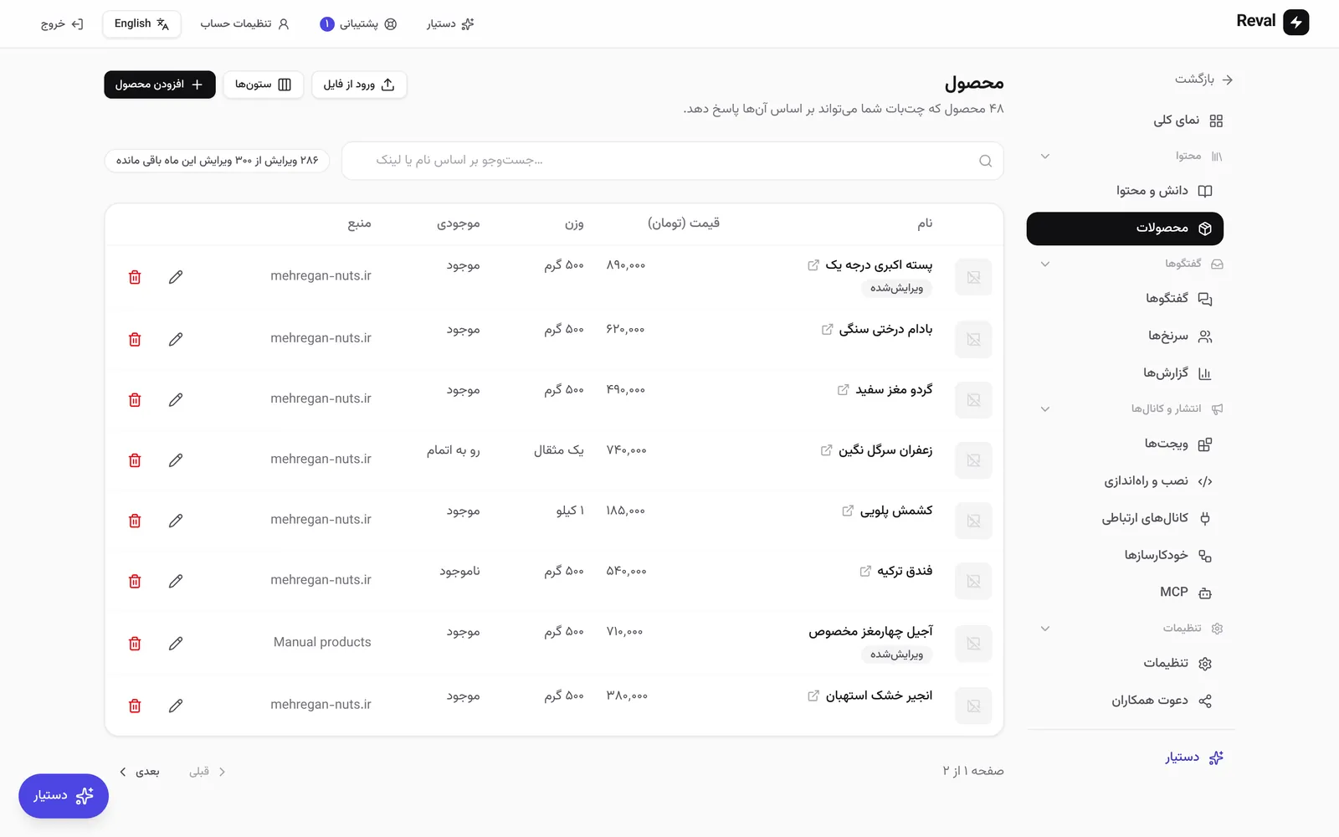Open the ستون‌ها columns selector
Viewport: 1339px width, 837px height.
(263, 85)
